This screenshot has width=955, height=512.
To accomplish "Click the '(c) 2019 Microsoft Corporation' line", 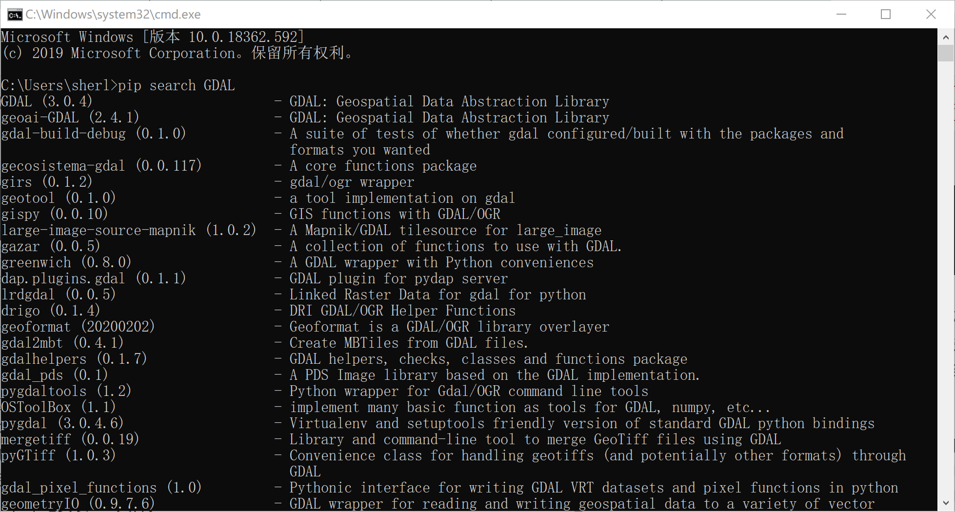I will click(177, 53).
